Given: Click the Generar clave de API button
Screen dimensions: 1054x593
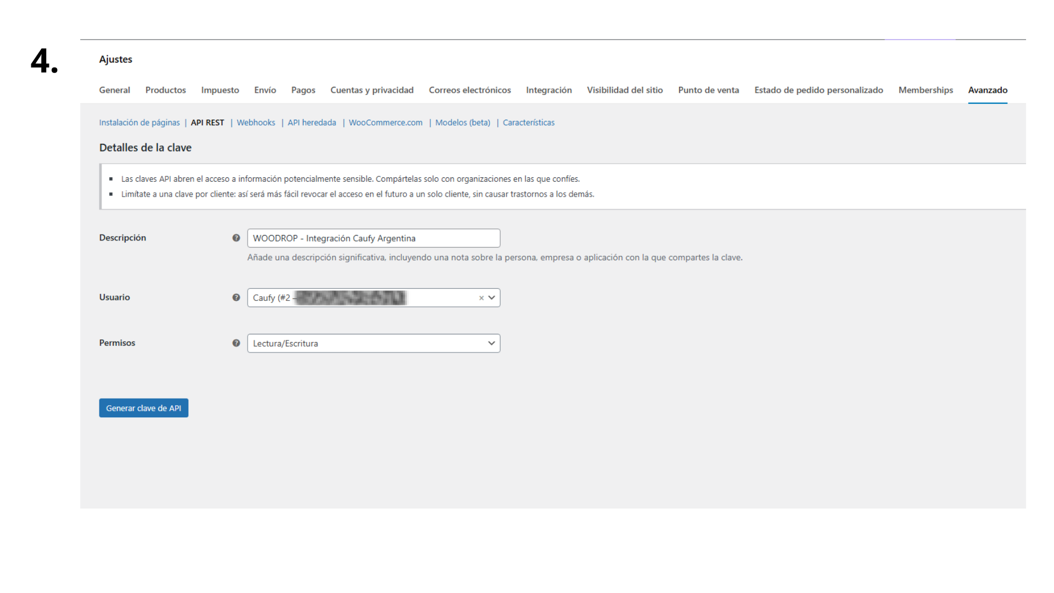Looking at the screenshot, I should (143, 408).
